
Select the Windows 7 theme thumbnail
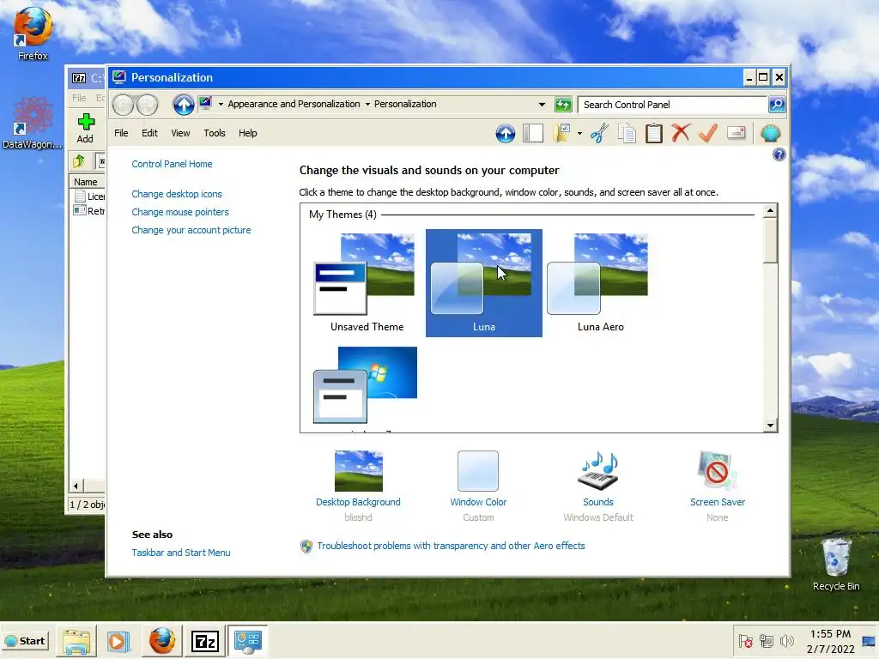[366, 387]
